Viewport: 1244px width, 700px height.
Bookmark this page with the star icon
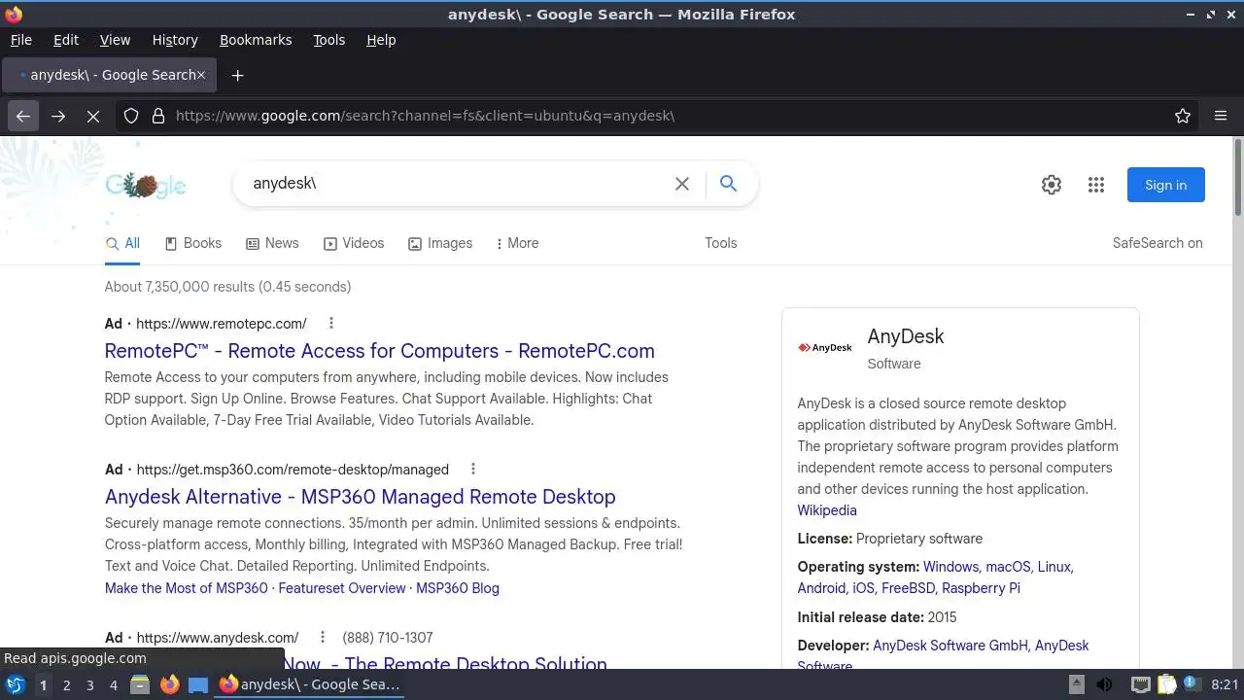click(x=1183, y=116)
